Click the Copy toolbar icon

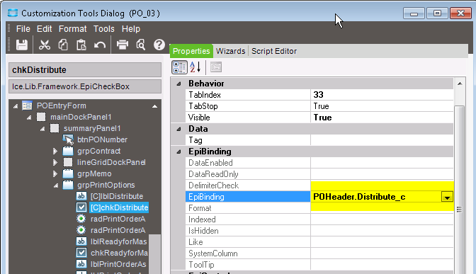coord(63,45)
